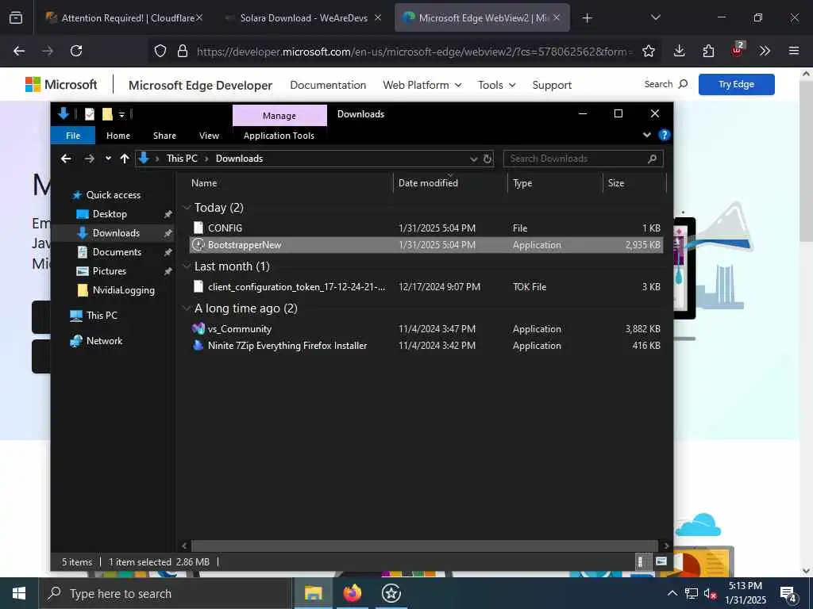Click the Try Edge button

click(x=736, y=84)
